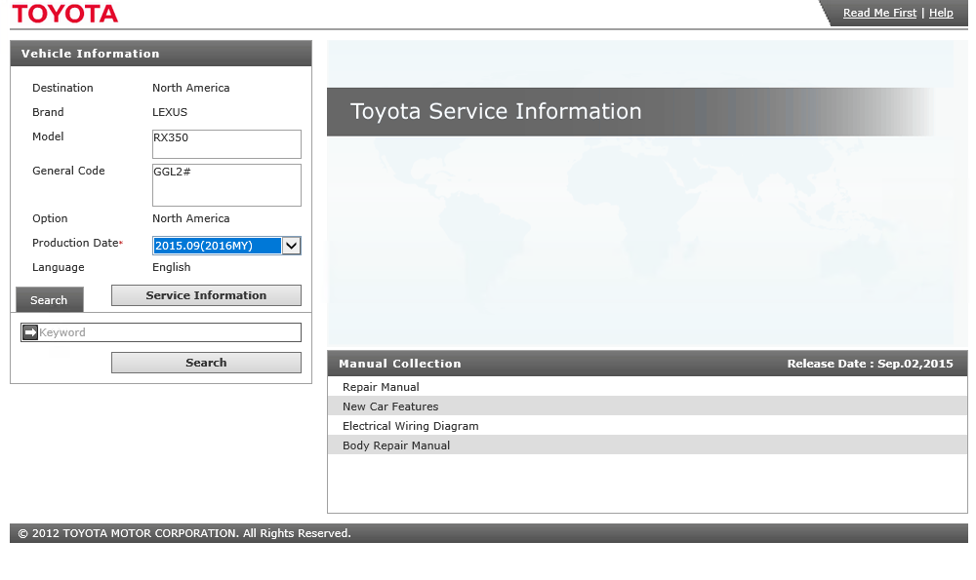Click the Option label
Image resolution: width=976 pixels, height=580 pixels.
point(50,218)
